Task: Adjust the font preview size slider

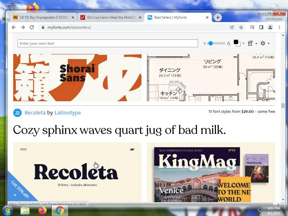Action: click(211, 43)
